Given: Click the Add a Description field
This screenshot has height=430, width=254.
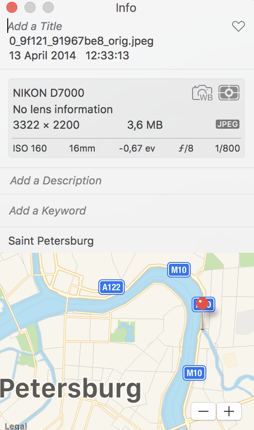Looking at the screenshot, I should (x=56, y=181).
